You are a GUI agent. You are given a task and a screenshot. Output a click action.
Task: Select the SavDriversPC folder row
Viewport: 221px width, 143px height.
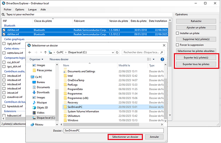(x=113, y=107)
